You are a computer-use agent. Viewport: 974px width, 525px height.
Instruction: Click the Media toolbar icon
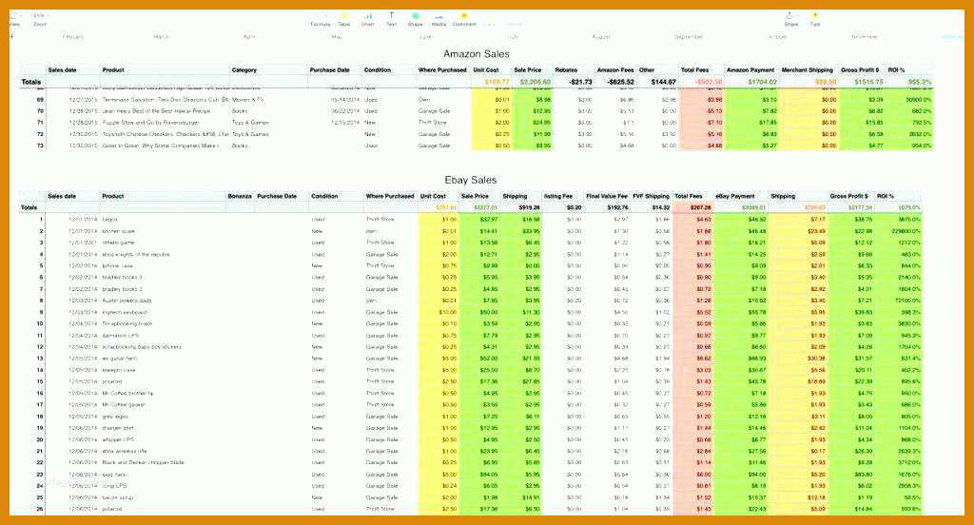pyautogui.click(x=438, y=19)
